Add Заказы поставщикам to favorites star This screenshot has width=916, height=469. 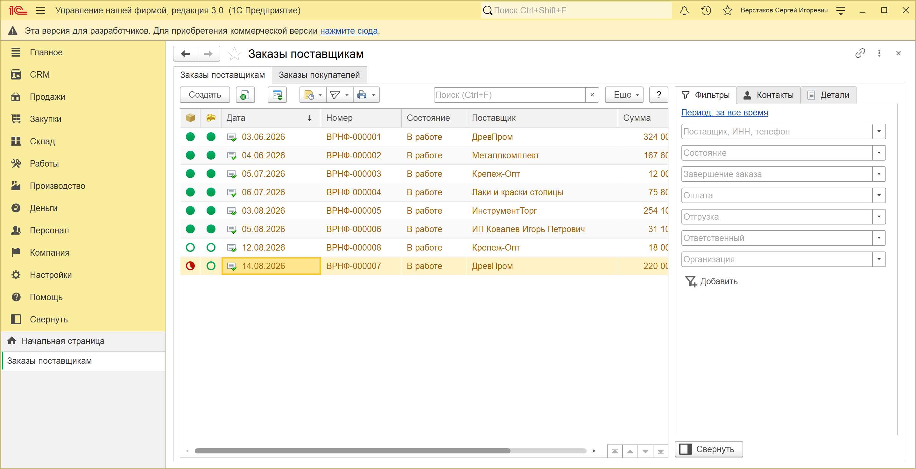tap(234, 54)
